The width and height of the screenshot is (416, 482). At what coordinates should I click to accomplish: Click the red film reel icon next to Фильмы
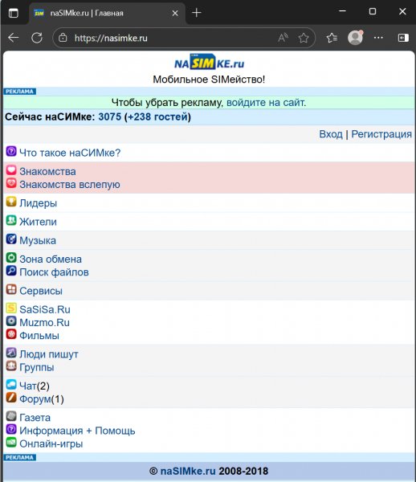[x=11, y=334]
